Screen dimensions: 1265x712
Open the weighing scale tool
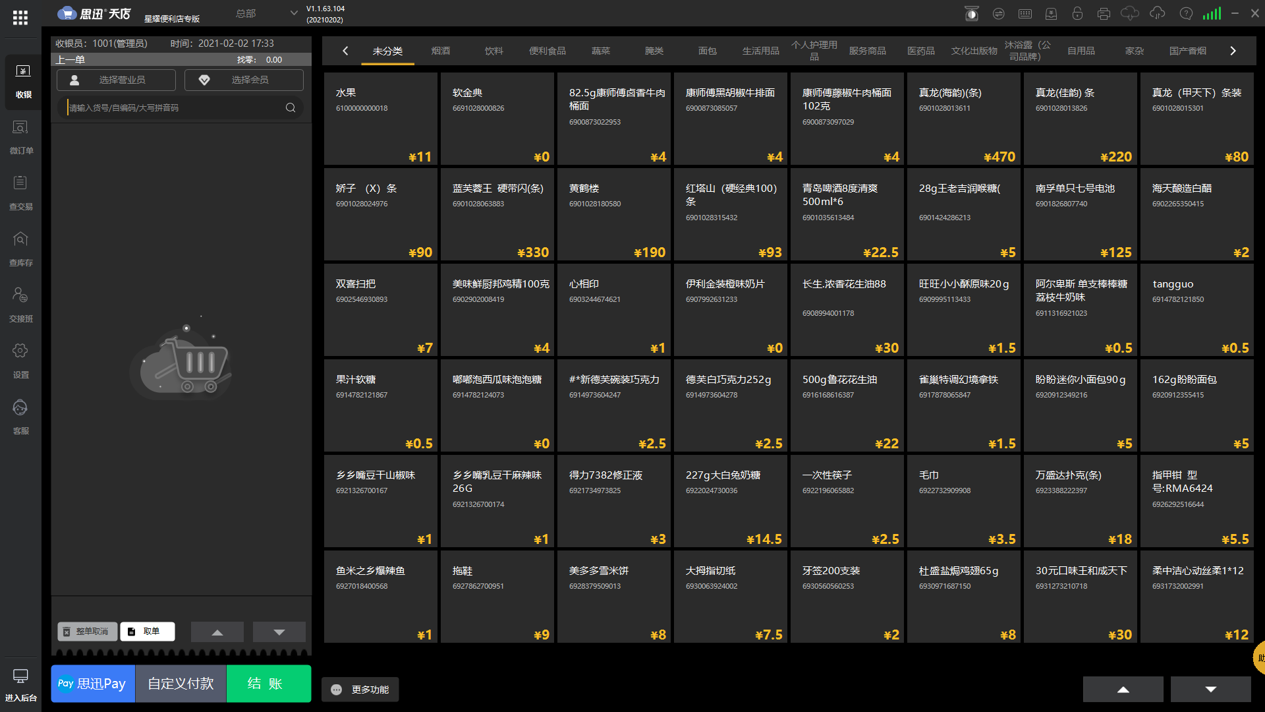click(971, 14)
